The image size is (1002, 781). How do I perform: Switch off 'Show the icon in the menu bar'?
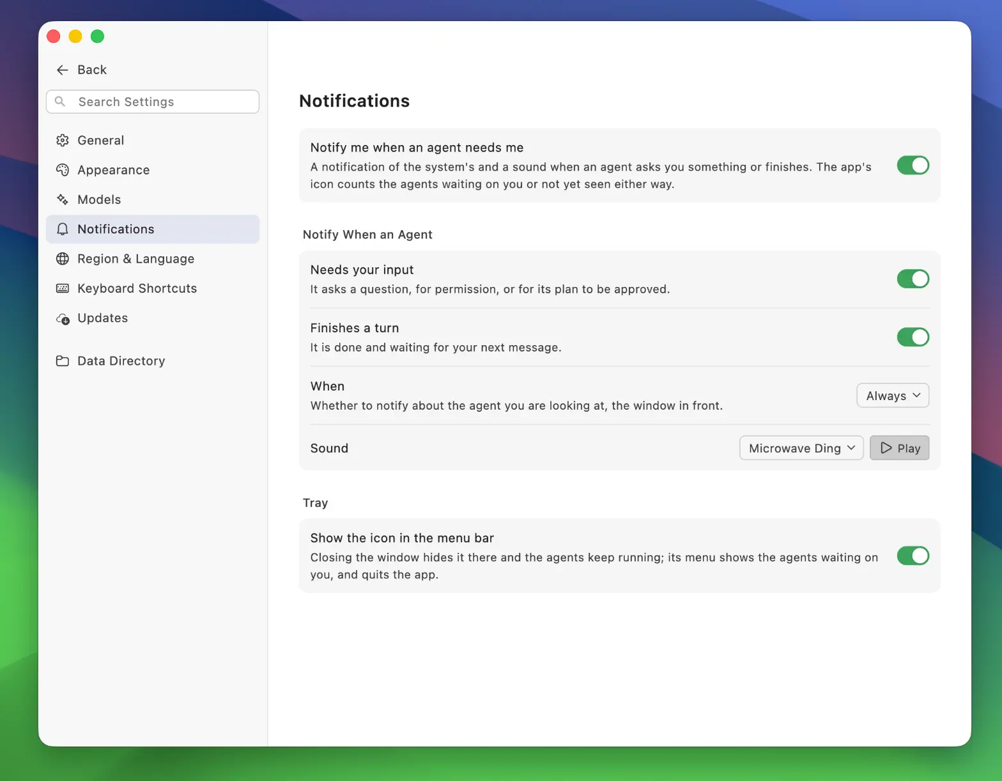coord(913,556)
